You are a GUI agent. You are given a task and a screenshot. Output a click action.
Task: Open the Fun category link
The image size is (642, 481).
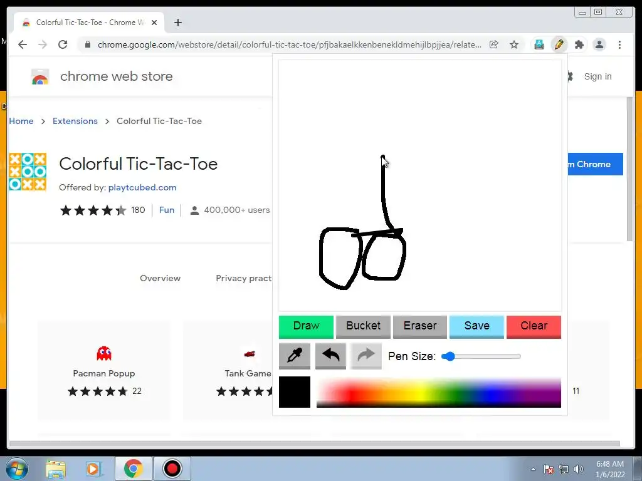click(x=167, y=210)
